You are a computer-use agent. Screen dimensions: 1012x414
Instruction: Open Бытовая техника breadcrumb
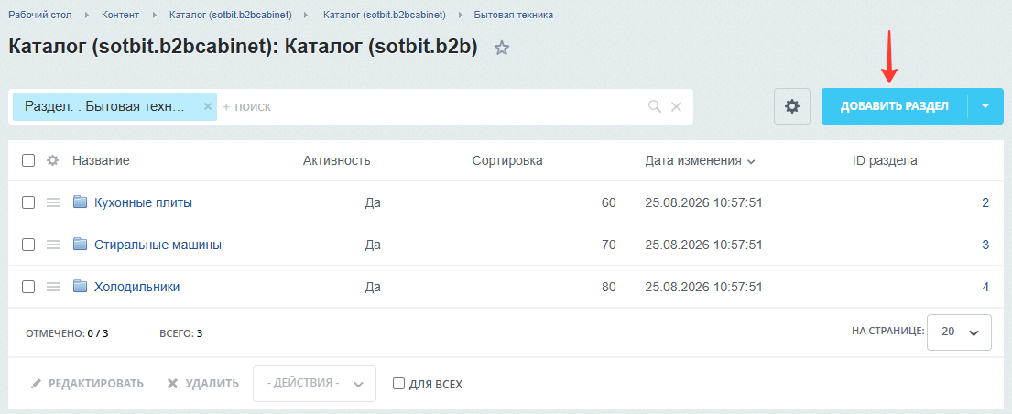click(x=513, y=15)
